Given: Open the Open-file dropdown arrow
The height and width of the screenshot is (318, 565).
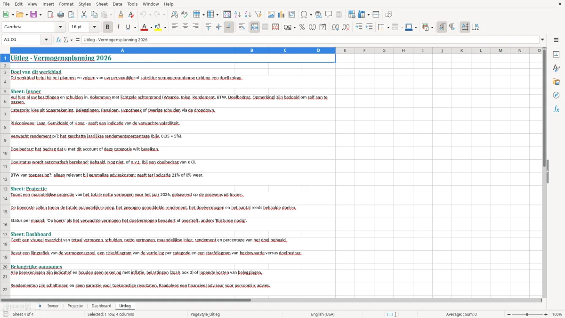Looking at the screenshot, I should tap(26, 15).
